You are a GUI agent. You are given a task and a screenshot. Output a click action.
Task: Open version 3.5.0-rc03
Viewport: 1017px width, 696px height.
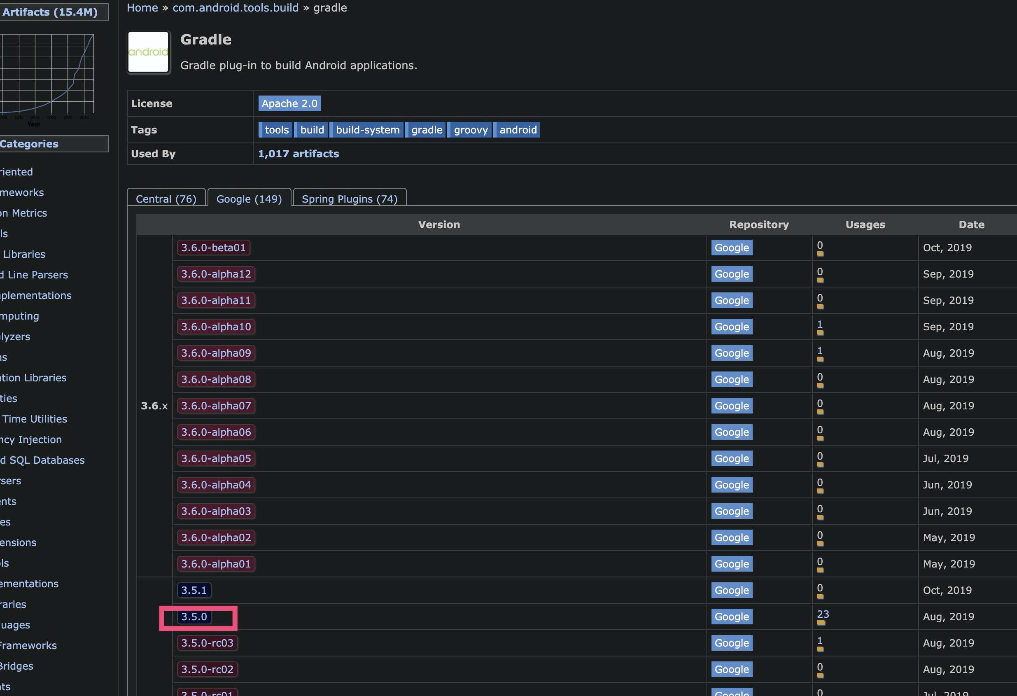click(207, 643)
